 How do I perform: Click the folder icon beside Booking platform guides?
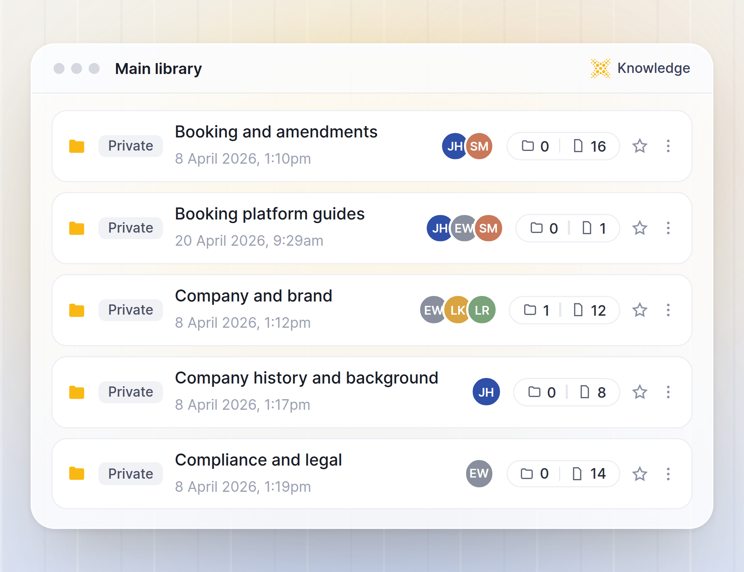77,228
